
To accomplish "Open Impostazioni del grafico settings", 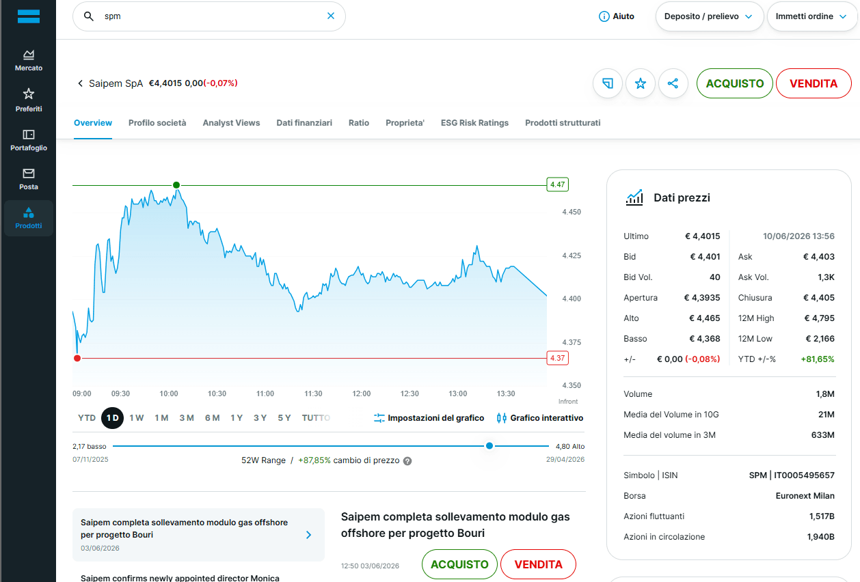I will (x=429, y=418).
